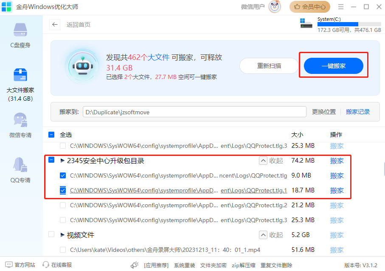
Task: Open the C盘瘦身 sidebar icon
Action: coord(20,30)
